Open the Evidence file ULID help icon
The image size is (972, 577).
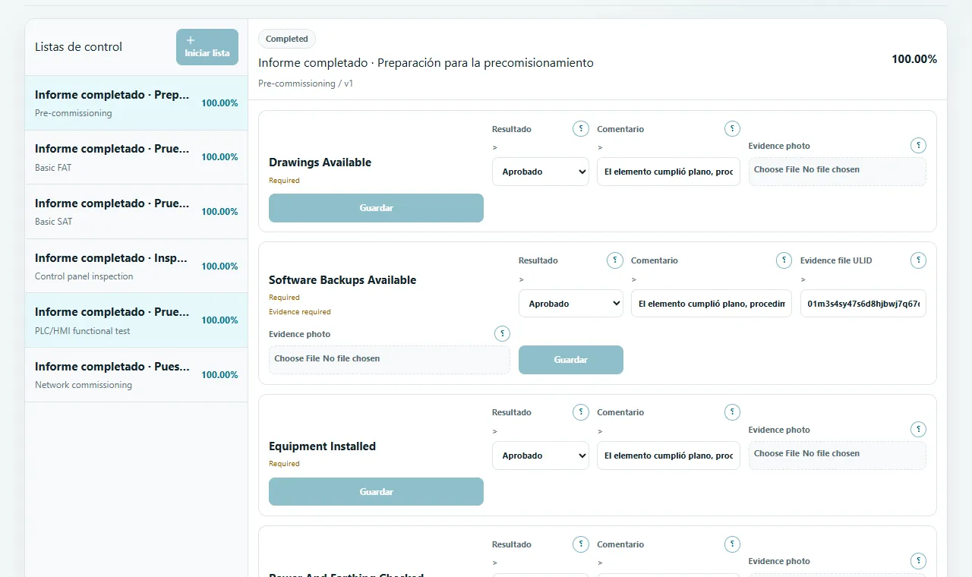pyautogui.click(x=918, y=260)
